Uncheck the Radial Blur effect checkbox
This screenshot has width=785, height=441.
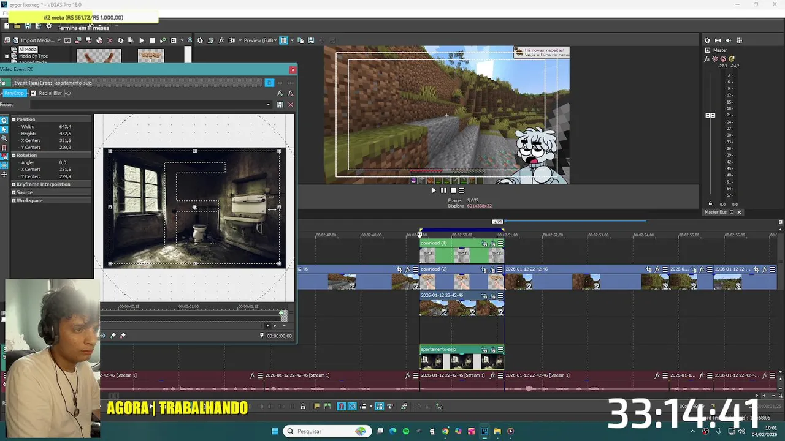33,93
